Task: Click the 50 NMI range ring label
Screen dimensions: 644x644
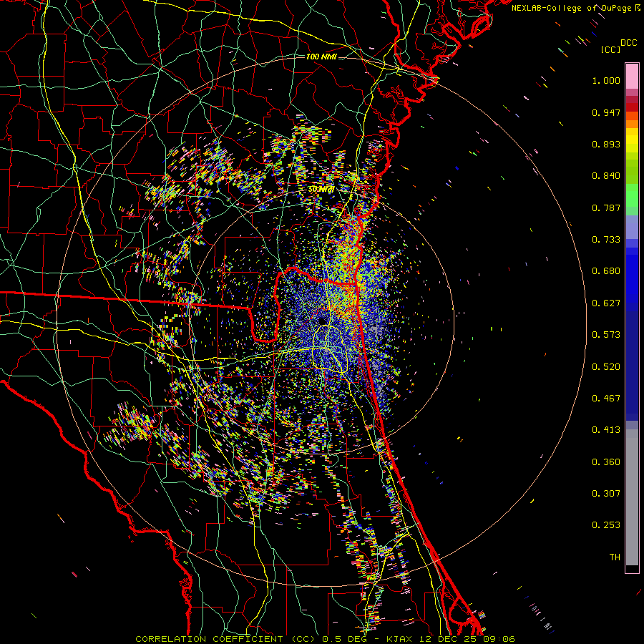Action: tap(321, 190)
